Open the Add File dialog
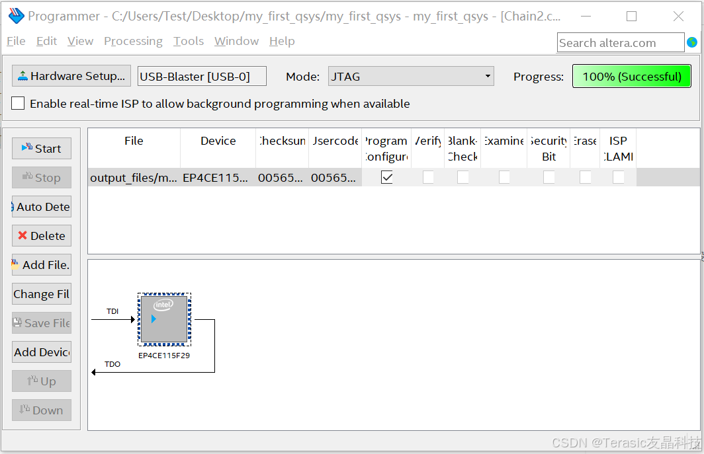The width and height of the screenshot is (704, 454). [x=42, y=265]
